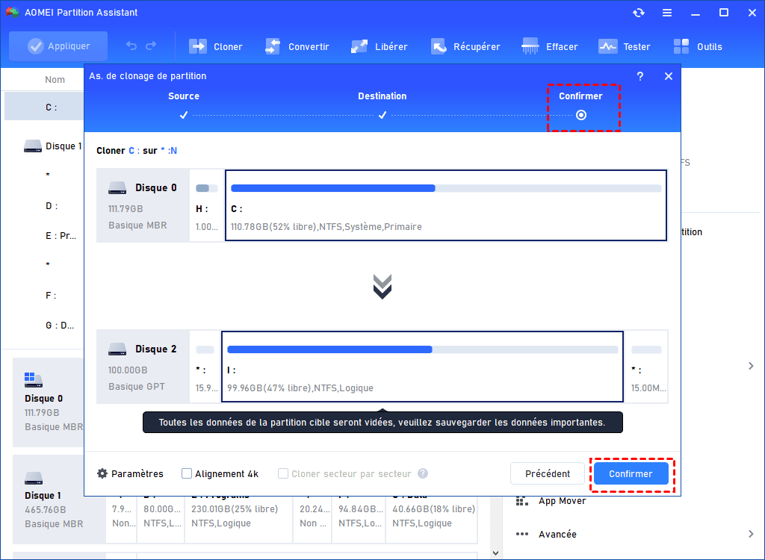
Task: Open the hamburger menu in title bar
Action: tap(667, 13)
